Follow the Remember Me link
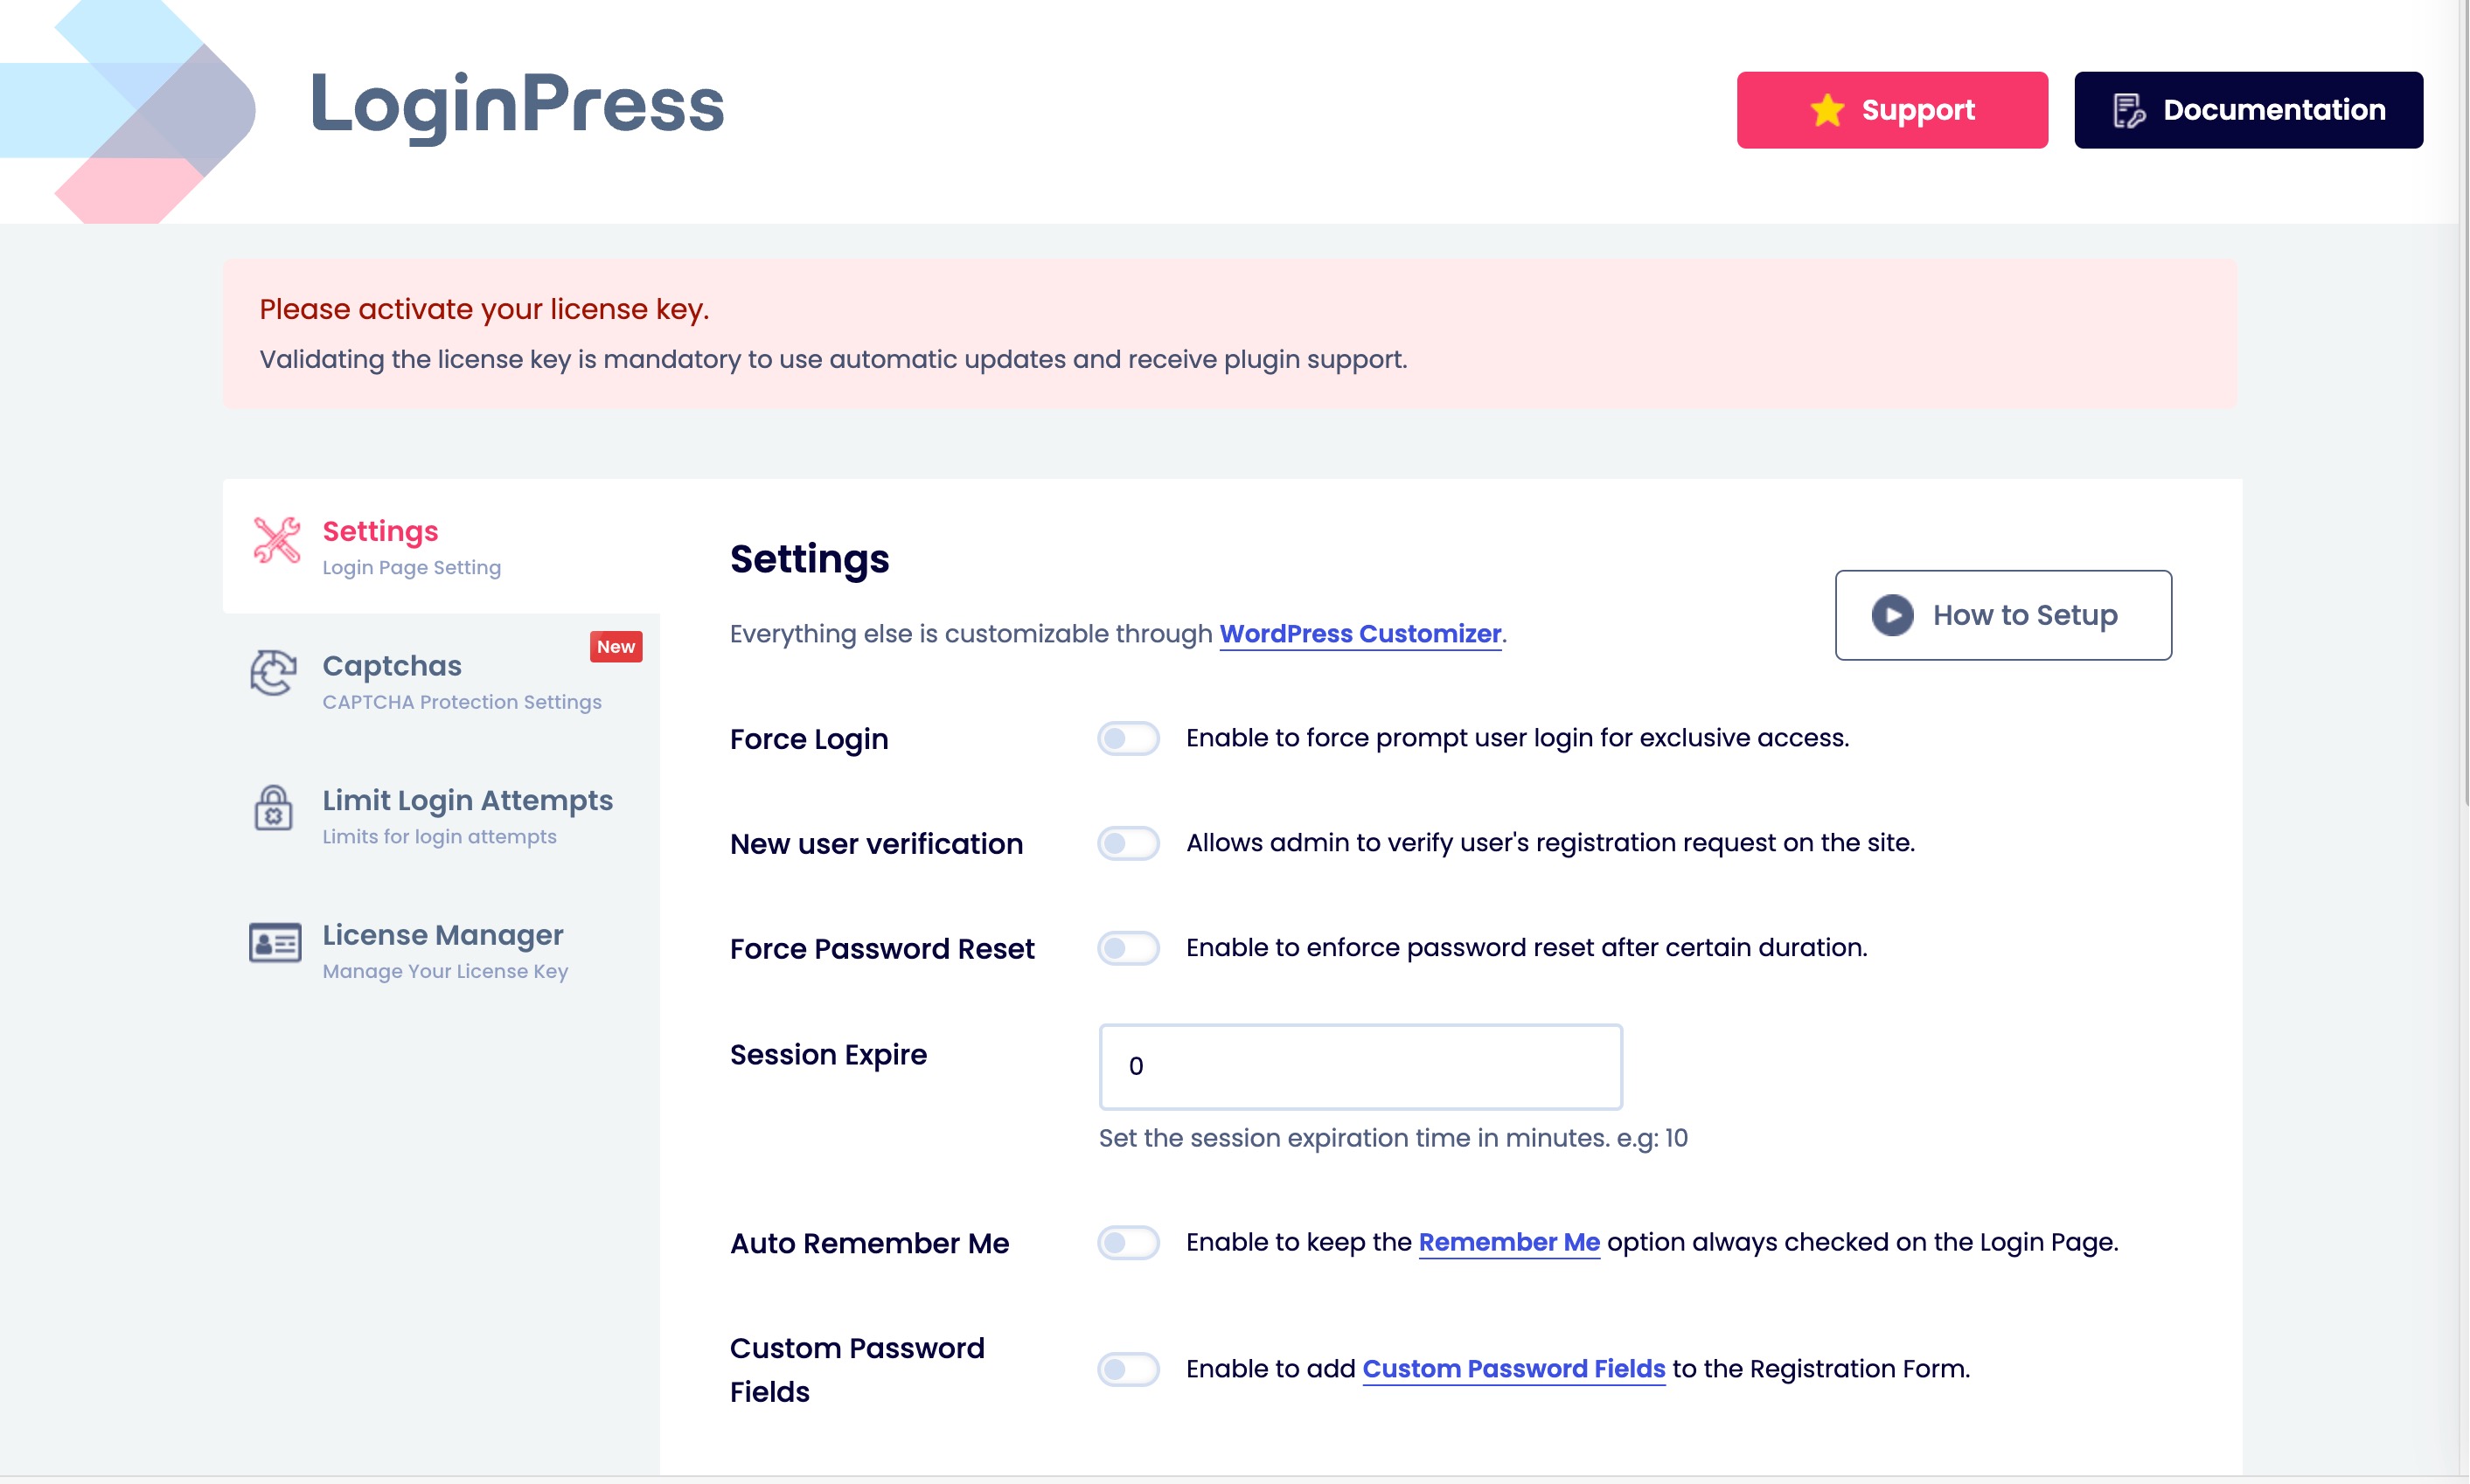 click(1508, 1242)
